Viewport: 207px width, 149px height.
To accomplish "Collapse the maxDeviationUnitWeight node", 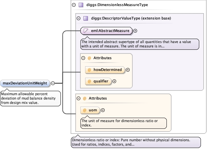I will pos(53,83).
